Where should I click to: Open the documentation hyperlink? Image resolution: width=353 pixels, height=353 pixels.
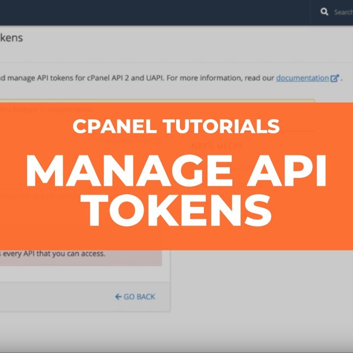(302, 78)
